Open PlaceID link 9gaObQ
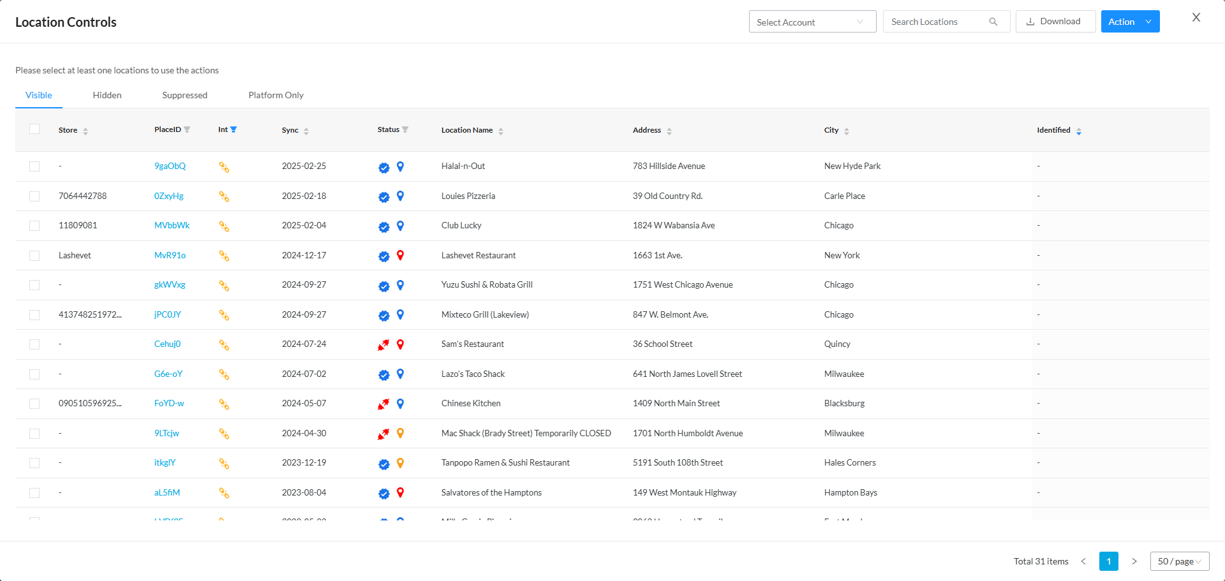 pyautogui.click(x=170, y=166)
